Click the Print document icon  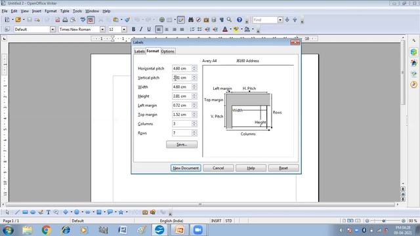pyautogui.click(x=65, y=20)
